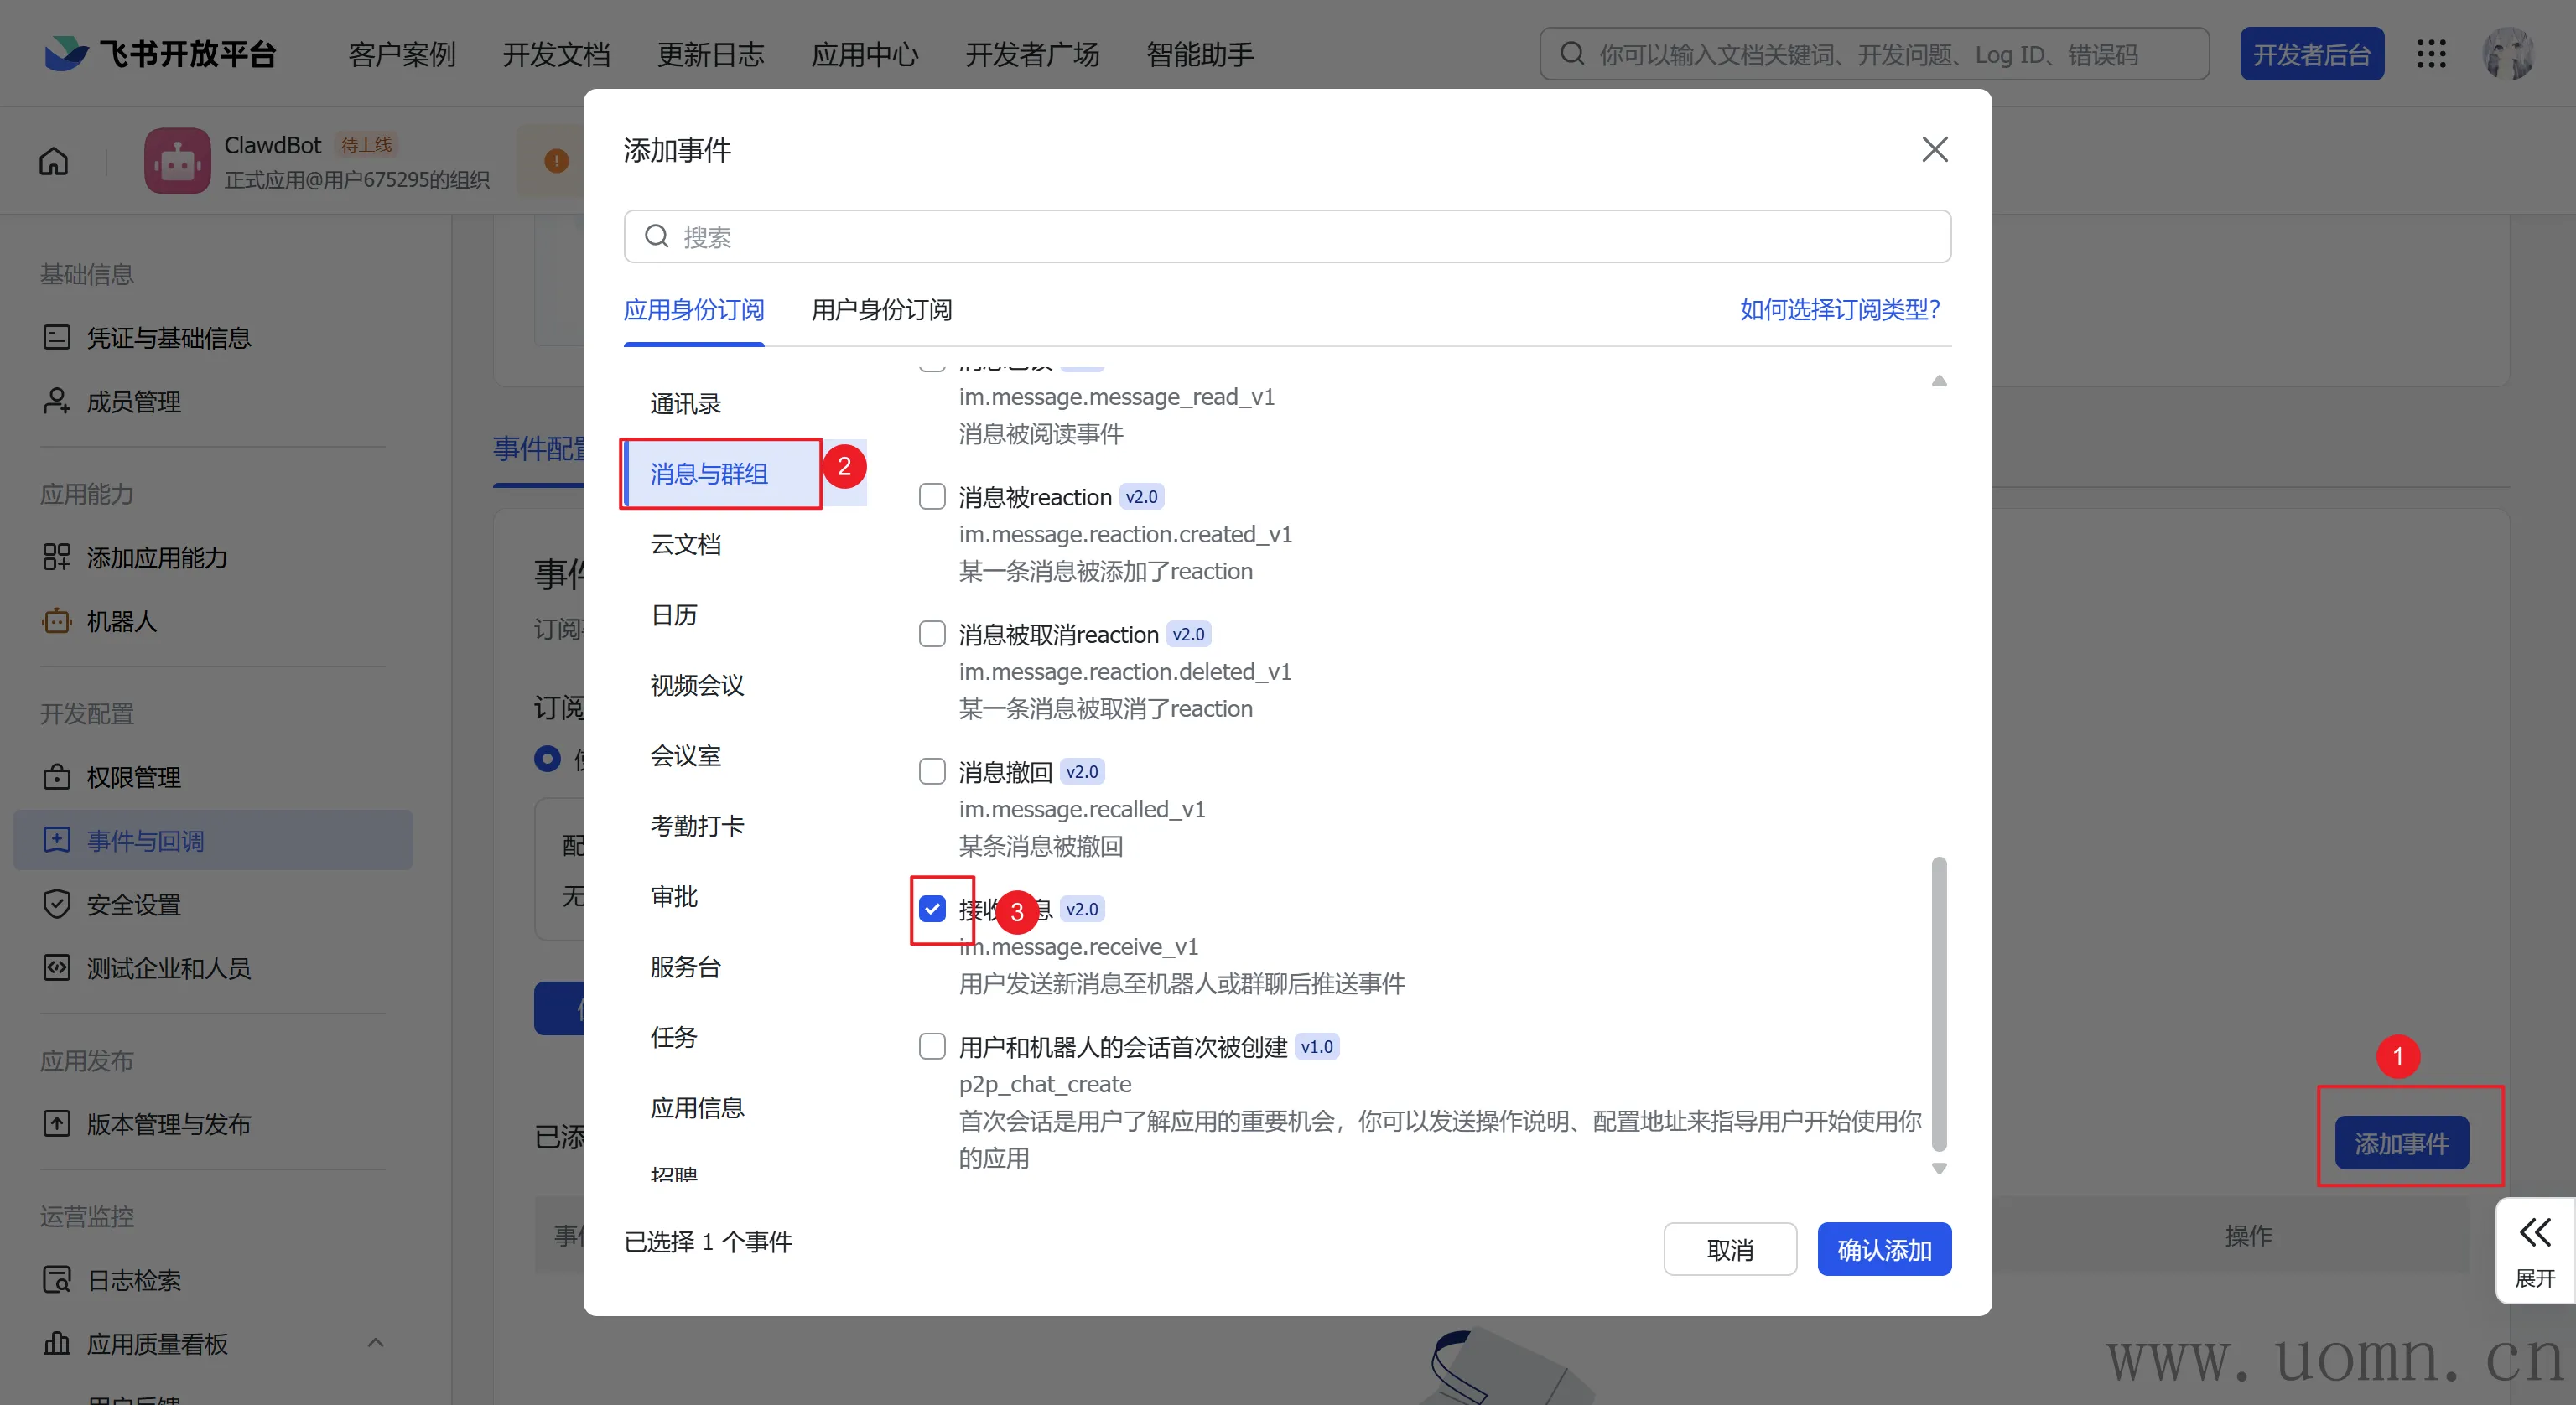The height and width of the screenshot is (1405, 2576).
Task: Switch to 用户身份订阅 tab
Action: click(x=881, y=310)
